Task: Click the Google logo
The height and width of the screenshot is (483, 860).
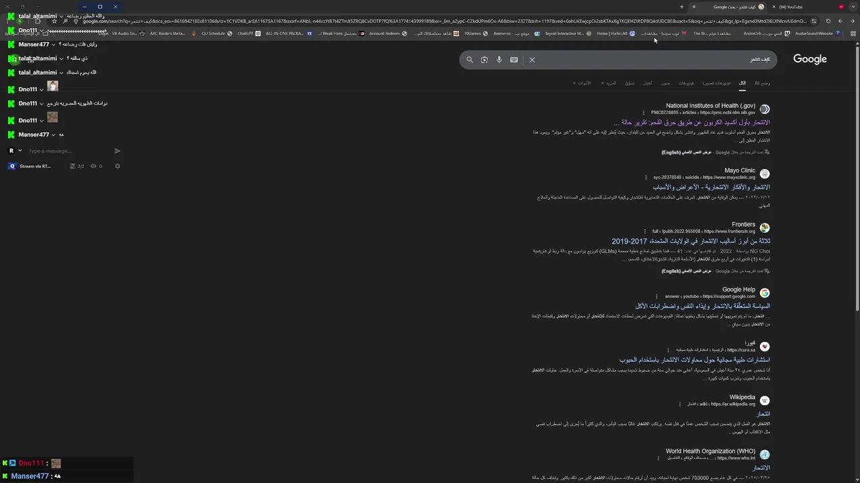Action: (x=810, y=59)
